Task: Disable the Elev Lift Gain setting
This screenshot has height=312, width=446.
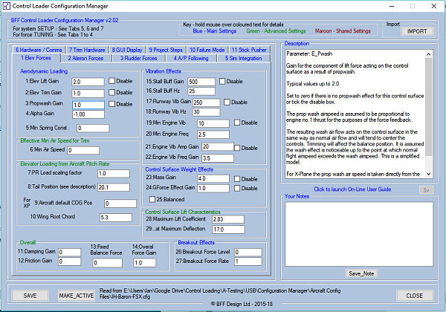Action: pyautogui.click(x=112, y=80)
